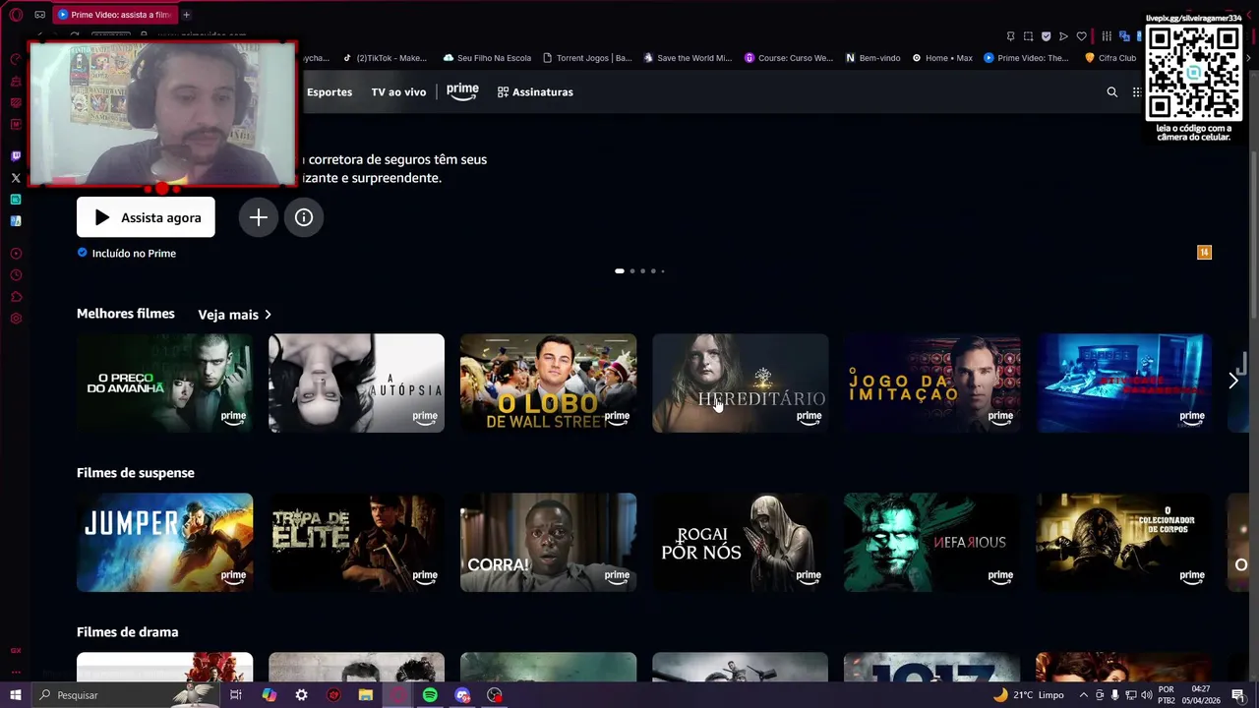Open Windows Start menu
The height and width of the screenshot is (708, 1259).
(16, 695)
